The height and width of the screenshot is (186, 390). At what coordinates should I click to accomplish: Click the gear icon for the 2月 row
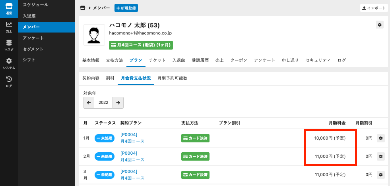[x=380, y=157]
